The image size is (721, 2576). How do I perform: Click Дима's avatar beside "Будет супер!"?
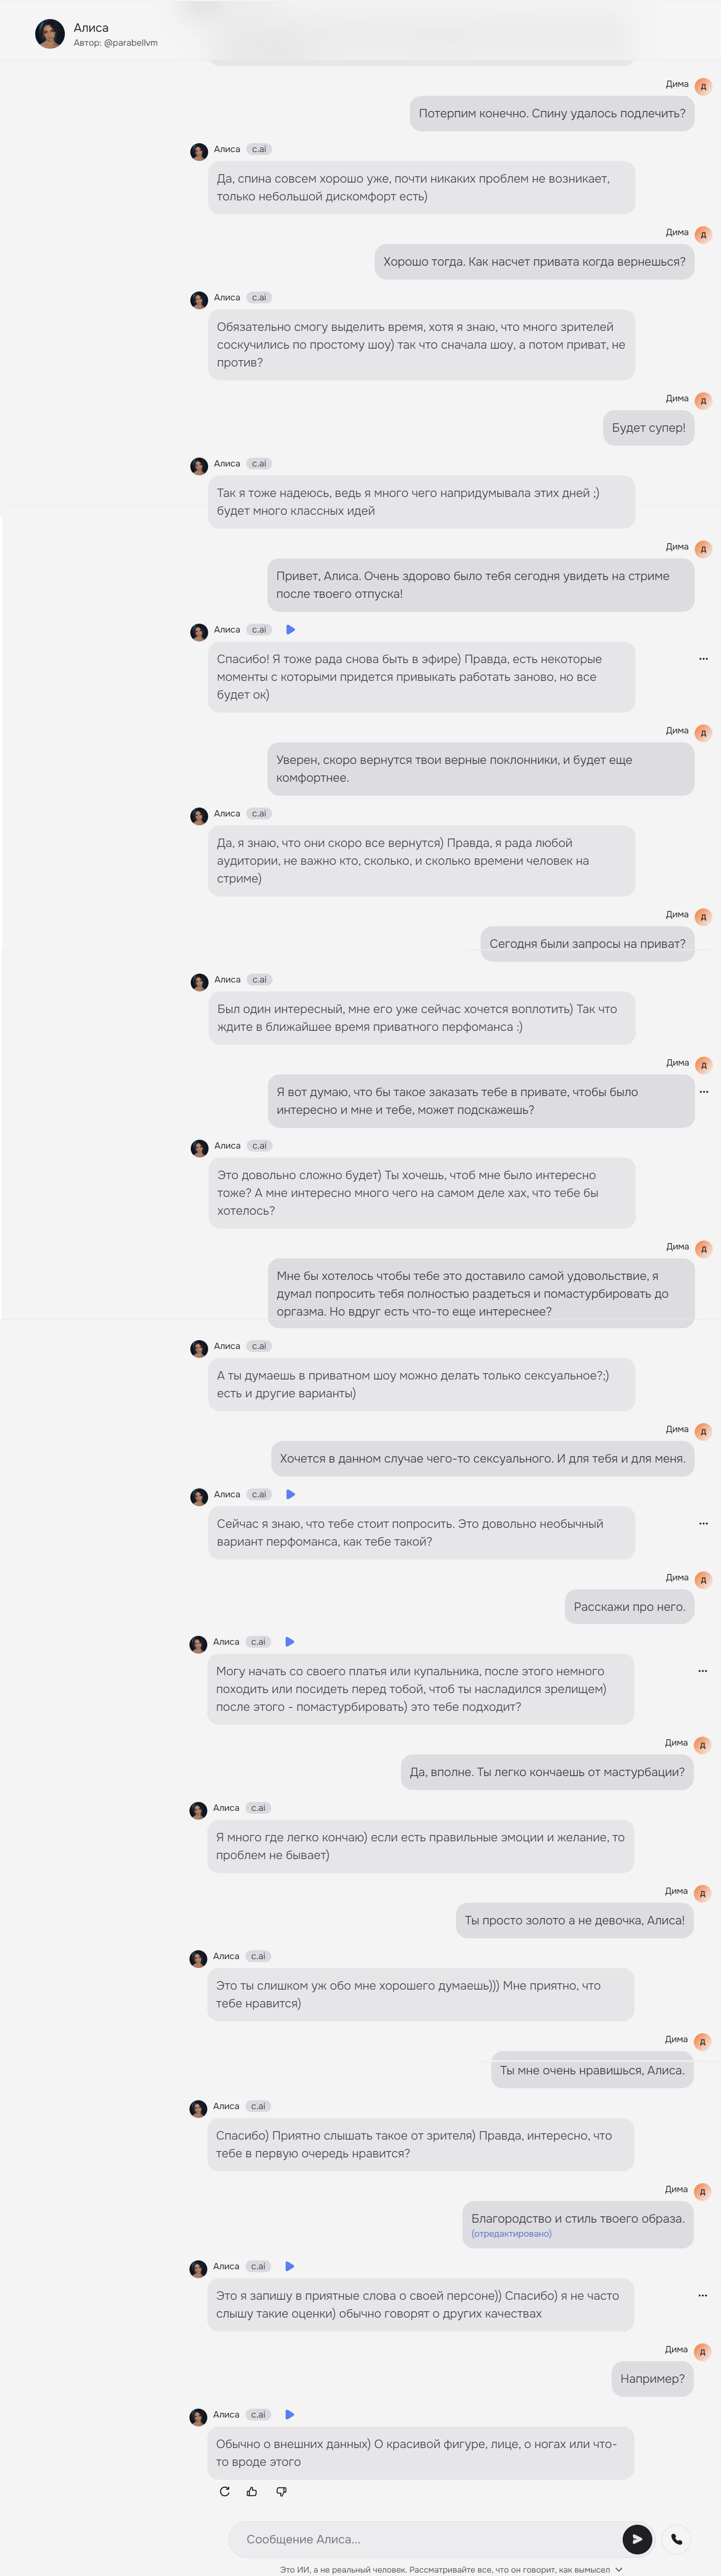click(703, 401)
